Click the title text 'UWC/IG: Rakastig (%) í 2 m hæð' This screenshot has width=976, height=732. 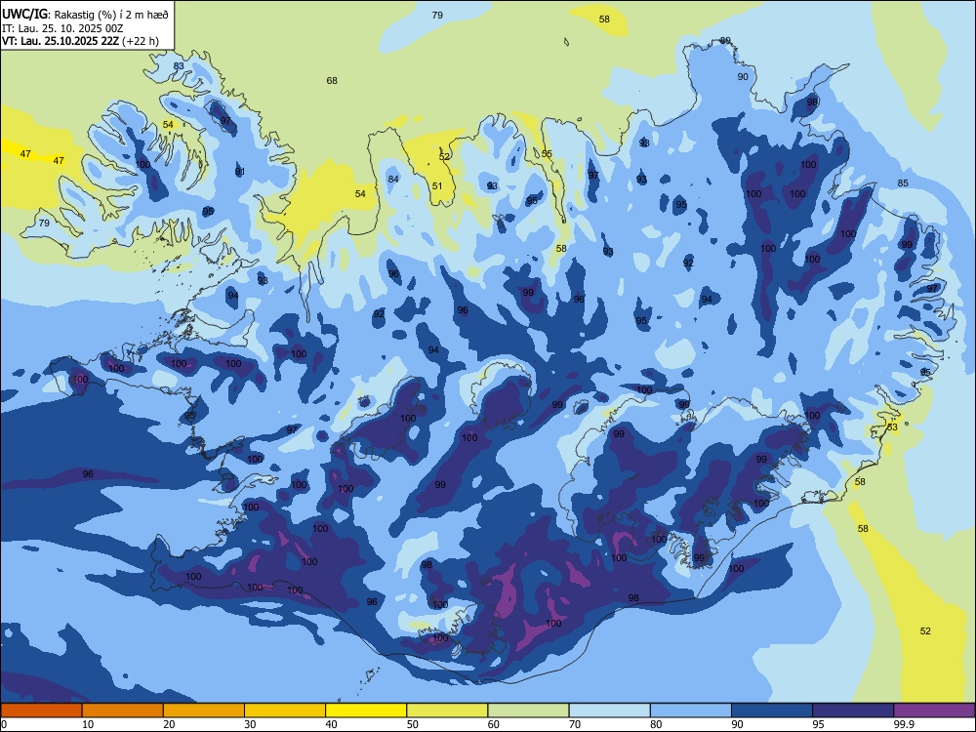pos(85,15)
